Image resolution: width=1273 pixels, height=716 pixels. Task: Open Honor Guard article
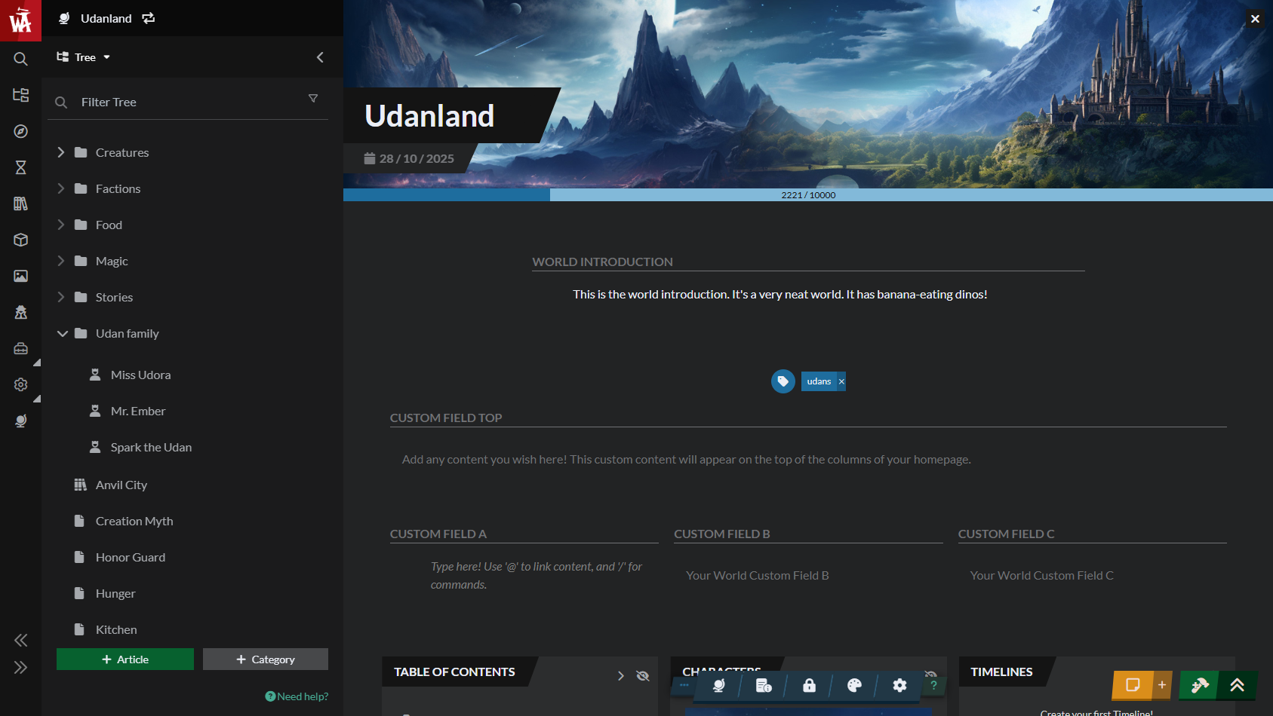tap(131, 557)
